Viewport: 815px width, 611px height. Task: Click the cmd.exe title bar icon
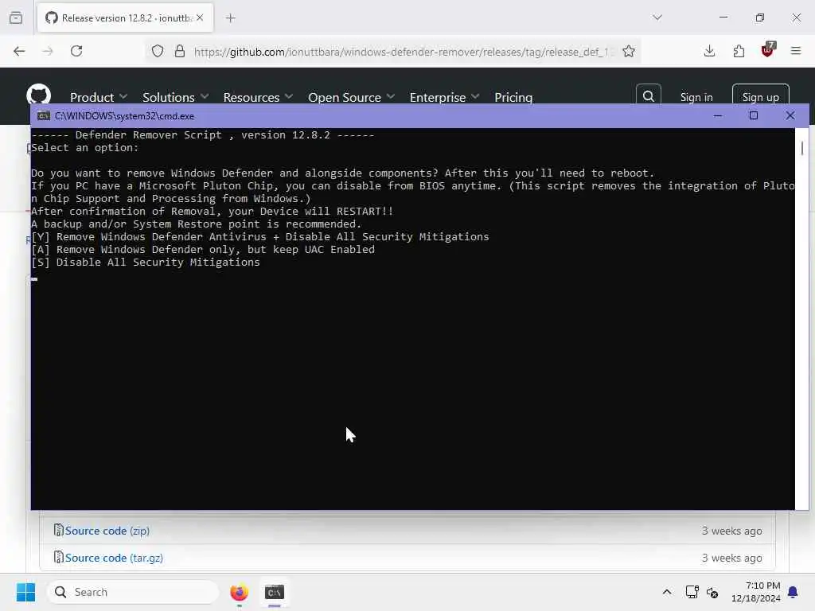44,116
